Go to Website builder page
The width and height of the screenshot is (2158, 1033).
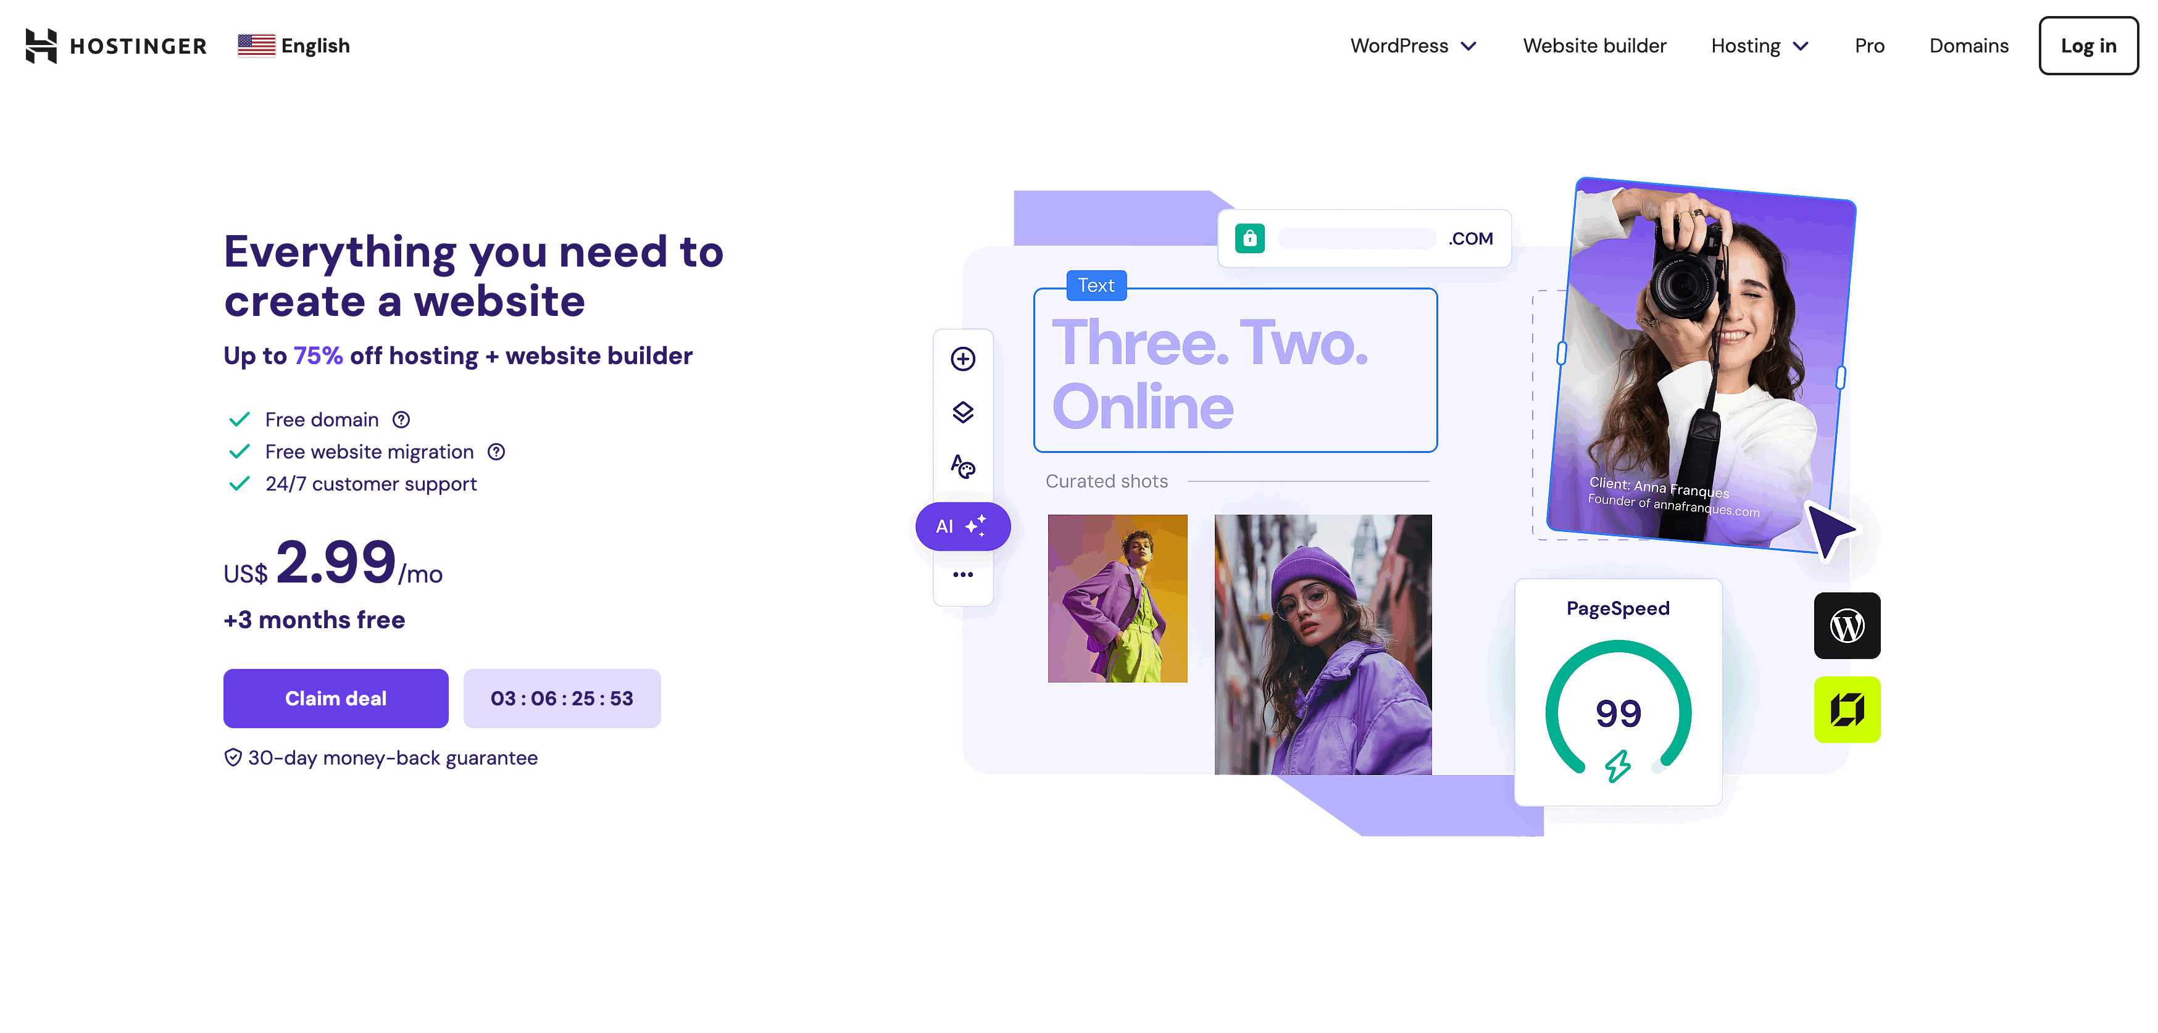1593,46
